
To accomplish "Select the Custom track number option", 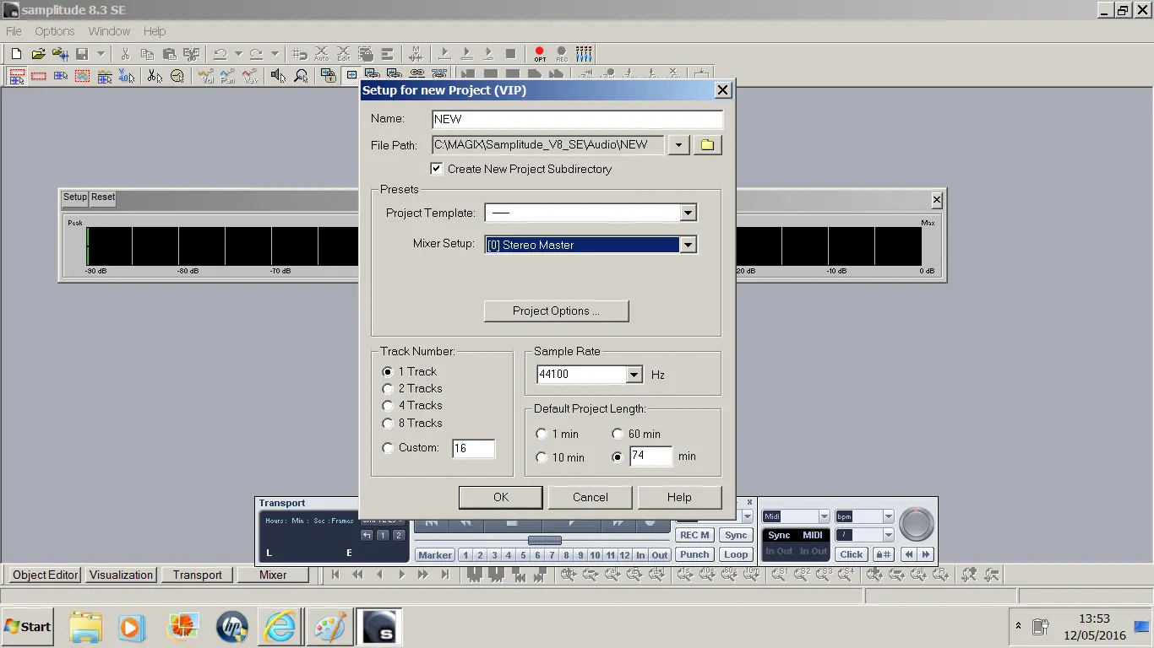I will tap(388, 448).
